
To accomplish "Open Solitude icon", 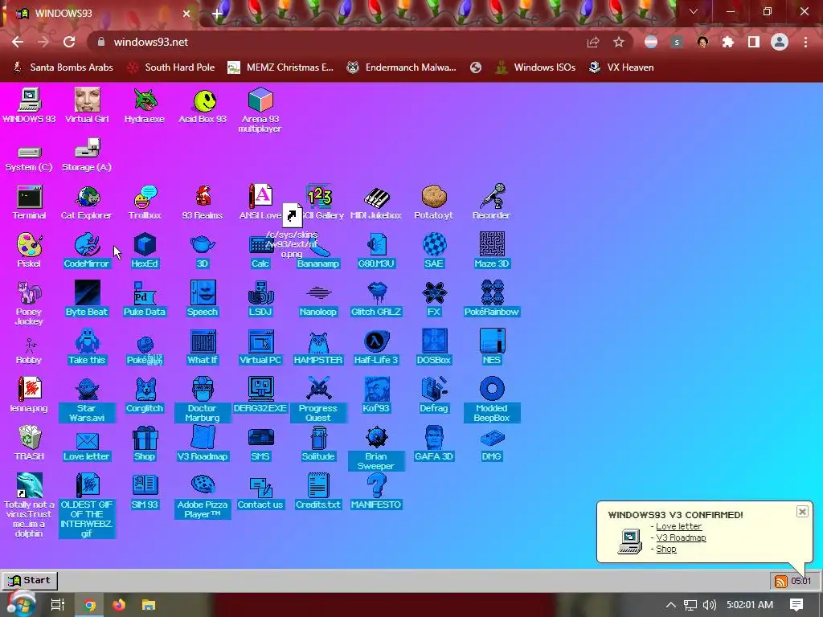I will click(x=318, y=443).
